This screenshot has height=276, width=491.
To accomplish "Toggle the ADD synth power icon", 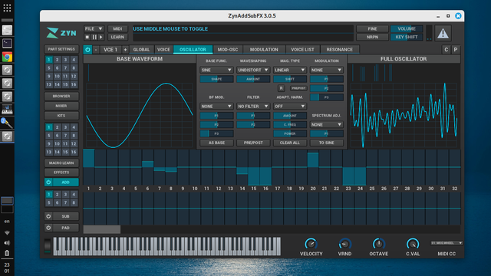I will pos(48,182).
